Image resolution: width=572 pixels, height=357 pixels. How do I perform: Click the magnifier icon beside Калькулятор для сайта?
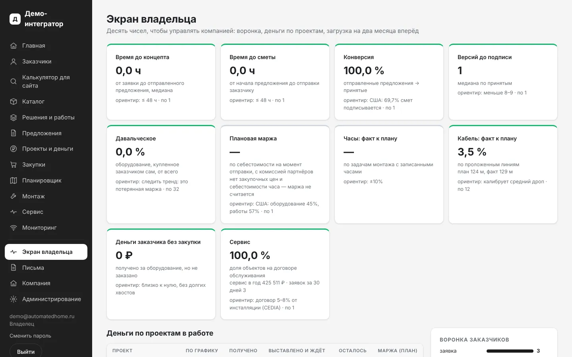[14, 81]
